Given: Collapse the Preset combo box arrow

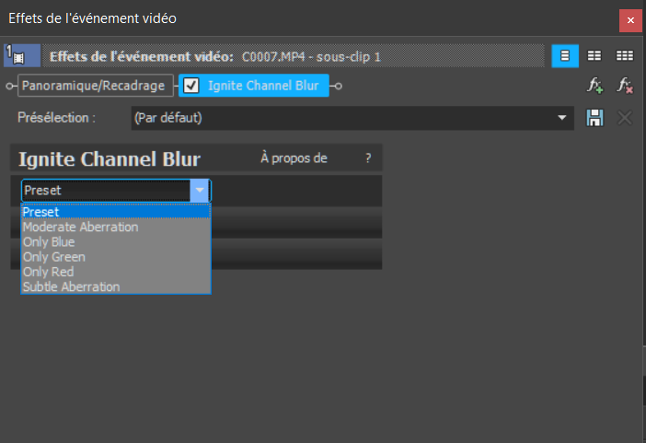Looking at the screenshot, I should tap(200, 190).
